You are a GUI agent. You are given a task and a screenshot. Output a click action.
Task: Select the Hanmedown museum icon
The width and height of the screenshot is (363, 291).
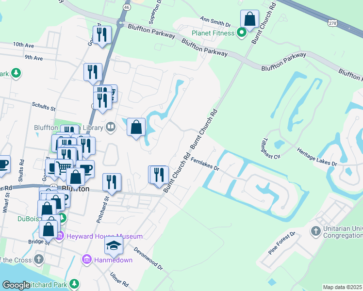(x=87, y=259)
